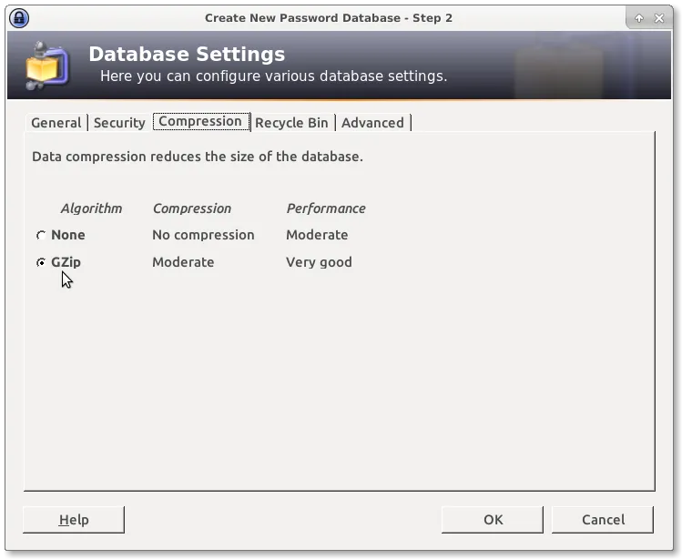The width and height of the screenshot is (682, 559).
Task: Open the Security tab
Action: pyautogui.click(x=119, y=123)
